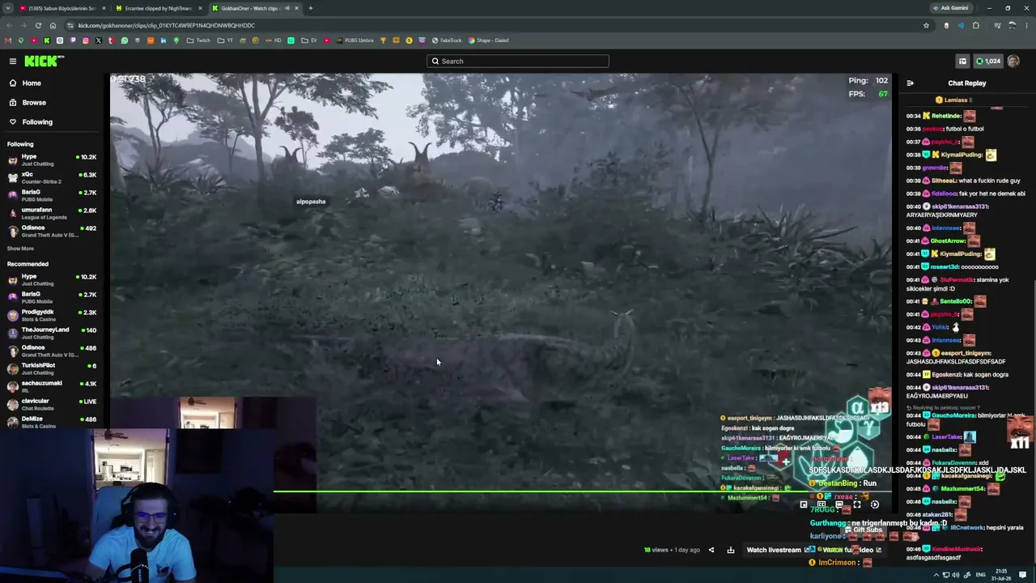This screenshot has height=583, width=1036.
Task: Open the Kick hamburger sidebar menu
Action: point(13,62)
